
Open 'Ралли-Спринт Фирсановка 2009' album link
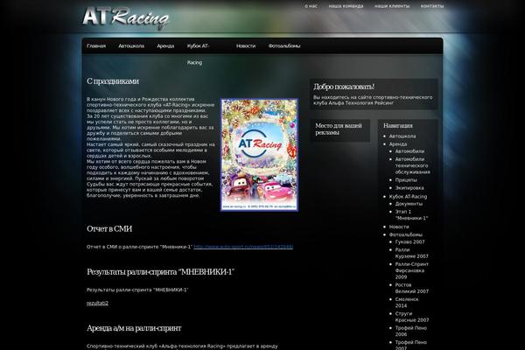412,270
